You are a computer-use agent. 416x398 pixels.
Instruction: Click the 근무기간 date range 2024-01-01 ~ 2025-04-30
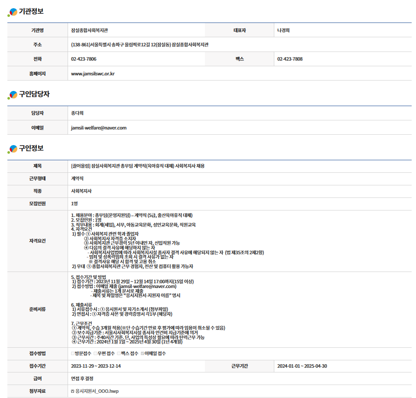point(302,366)
